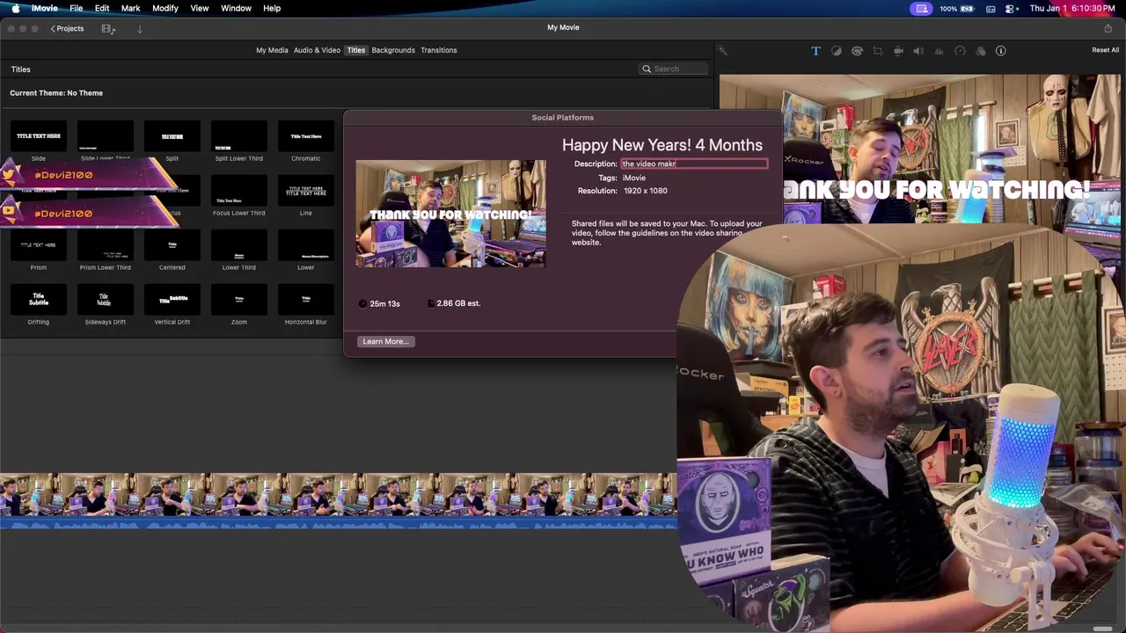Select the Chromatic title thumbnail
The image size is (1126, 633).
pyautogui.click(x=306, y=136)
